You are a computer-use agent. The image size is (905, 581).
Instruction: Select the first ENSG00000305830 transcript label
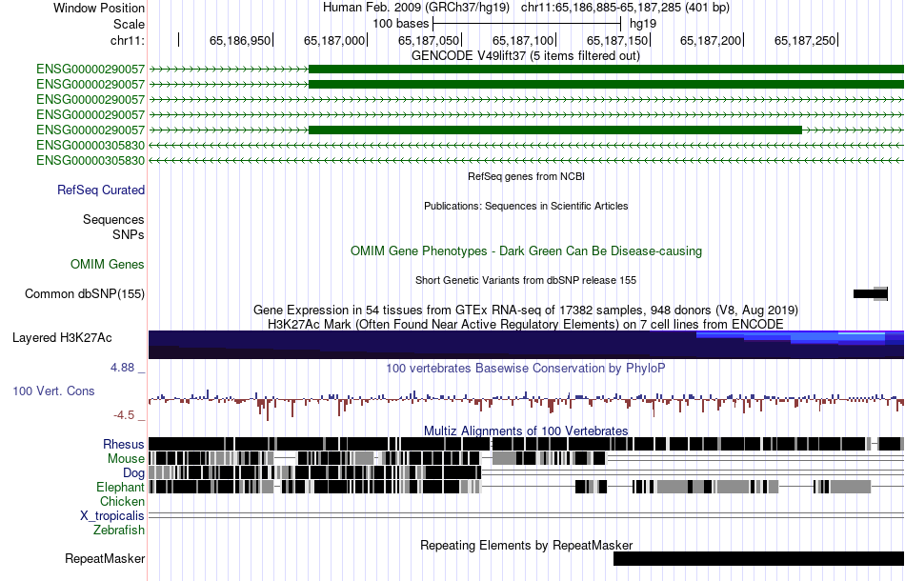[90, 145]
